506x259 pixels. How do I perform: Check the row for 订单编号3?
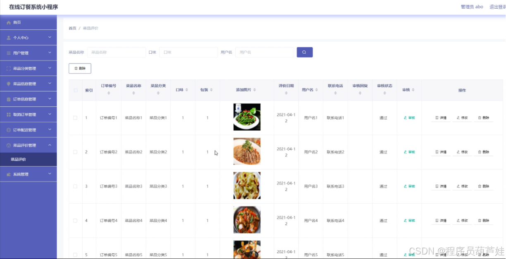[75, 186]
